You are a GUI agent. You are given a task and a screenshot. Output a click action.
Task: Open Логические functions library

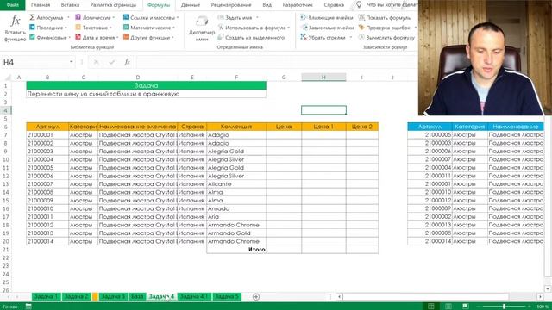95,17
